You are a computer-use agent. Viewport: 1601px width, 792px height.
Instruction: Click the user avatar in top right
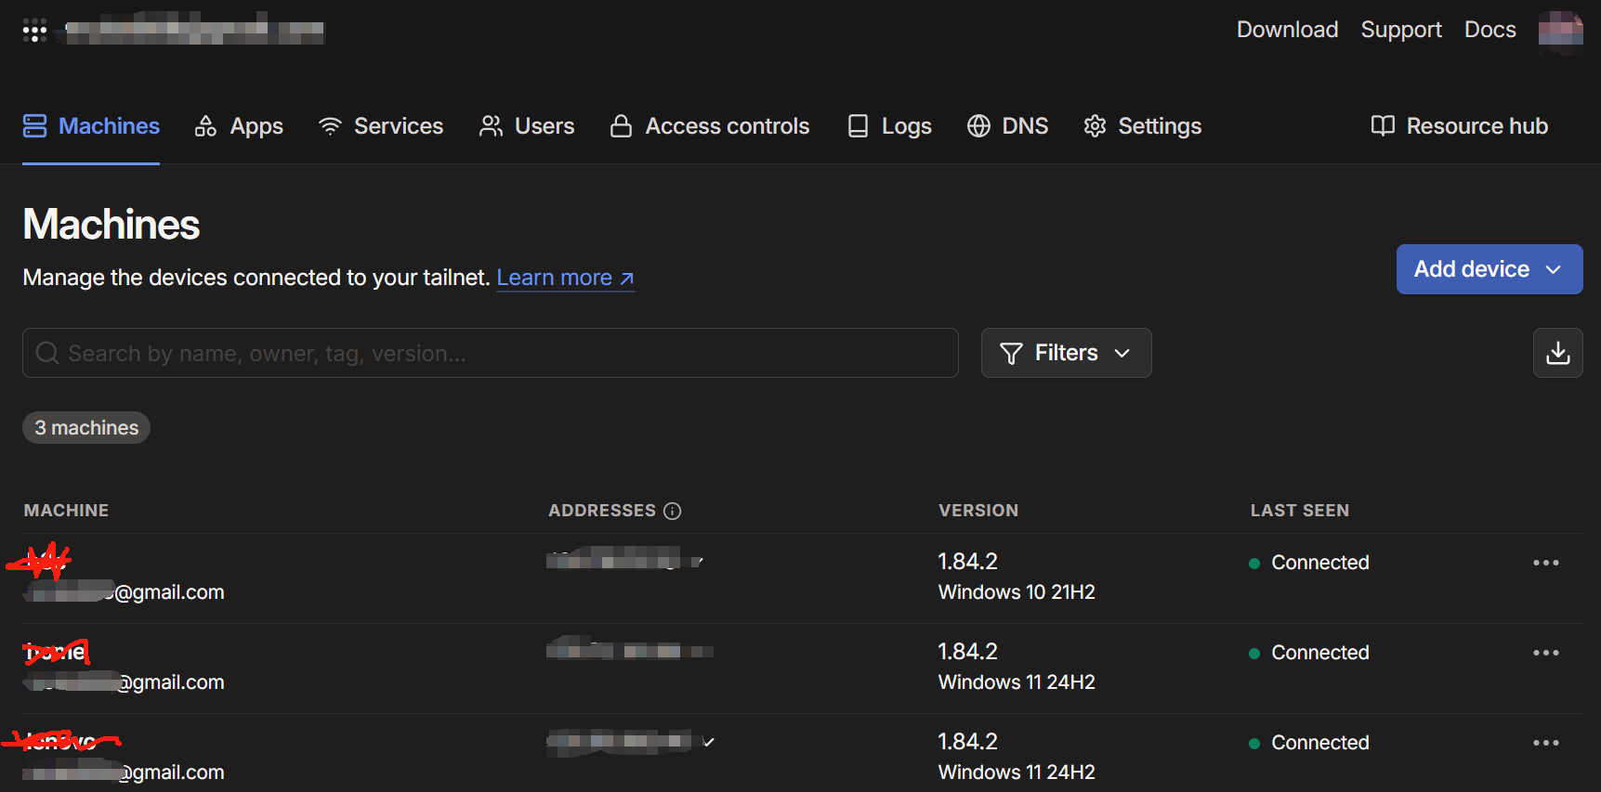(x=1560, y=31)
